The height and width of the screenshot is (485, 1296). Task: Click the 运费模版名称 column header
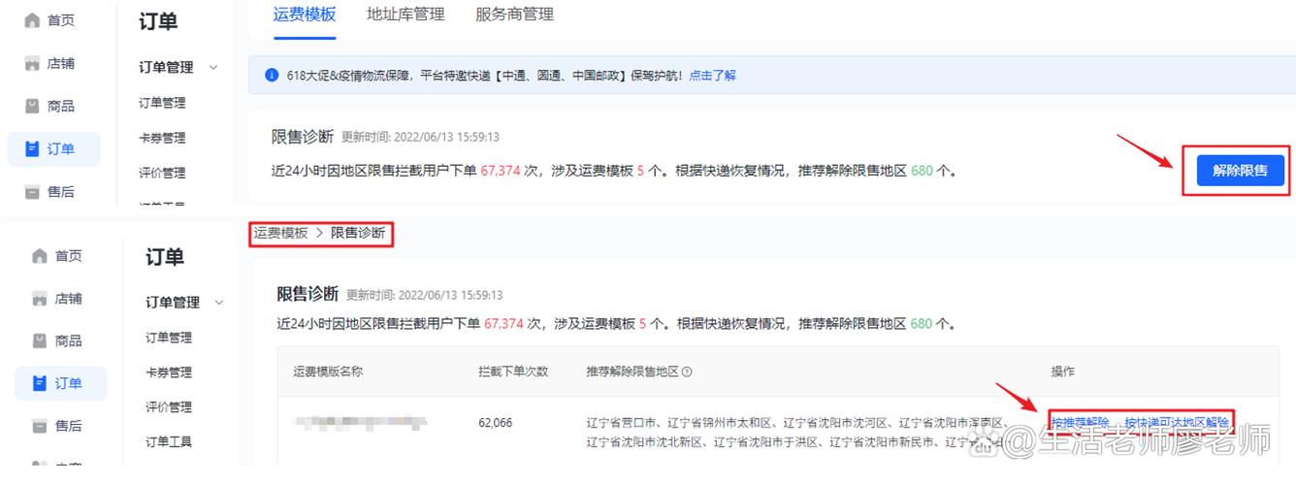coord(328,372)
